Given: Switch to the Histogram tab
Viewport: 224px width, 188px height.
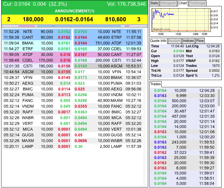Looking at the screenshot, I should click(x=168, y=3).
